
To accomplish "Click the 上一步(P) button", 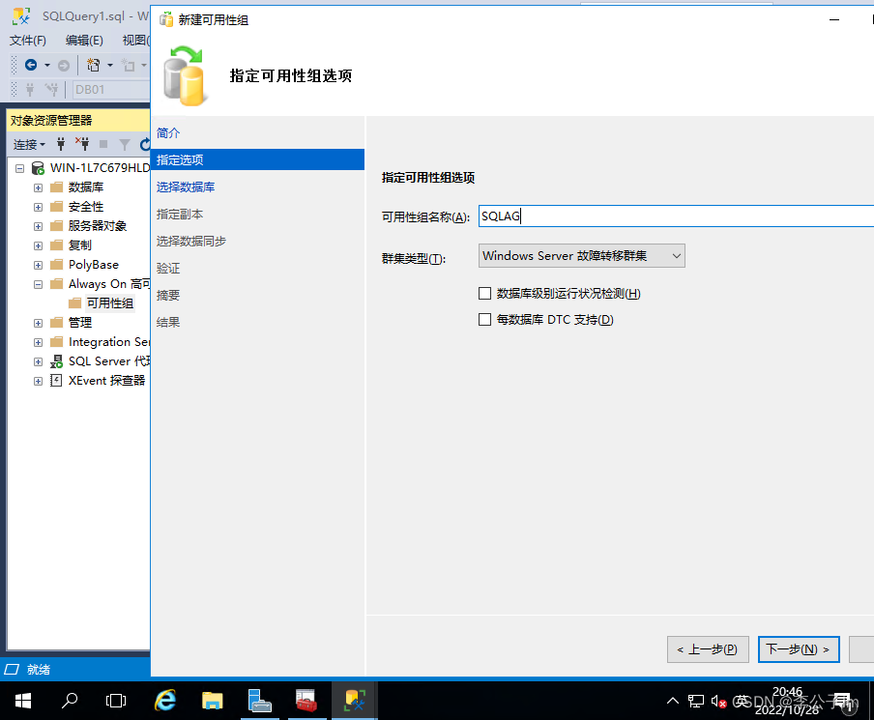I will pos(708,649).
